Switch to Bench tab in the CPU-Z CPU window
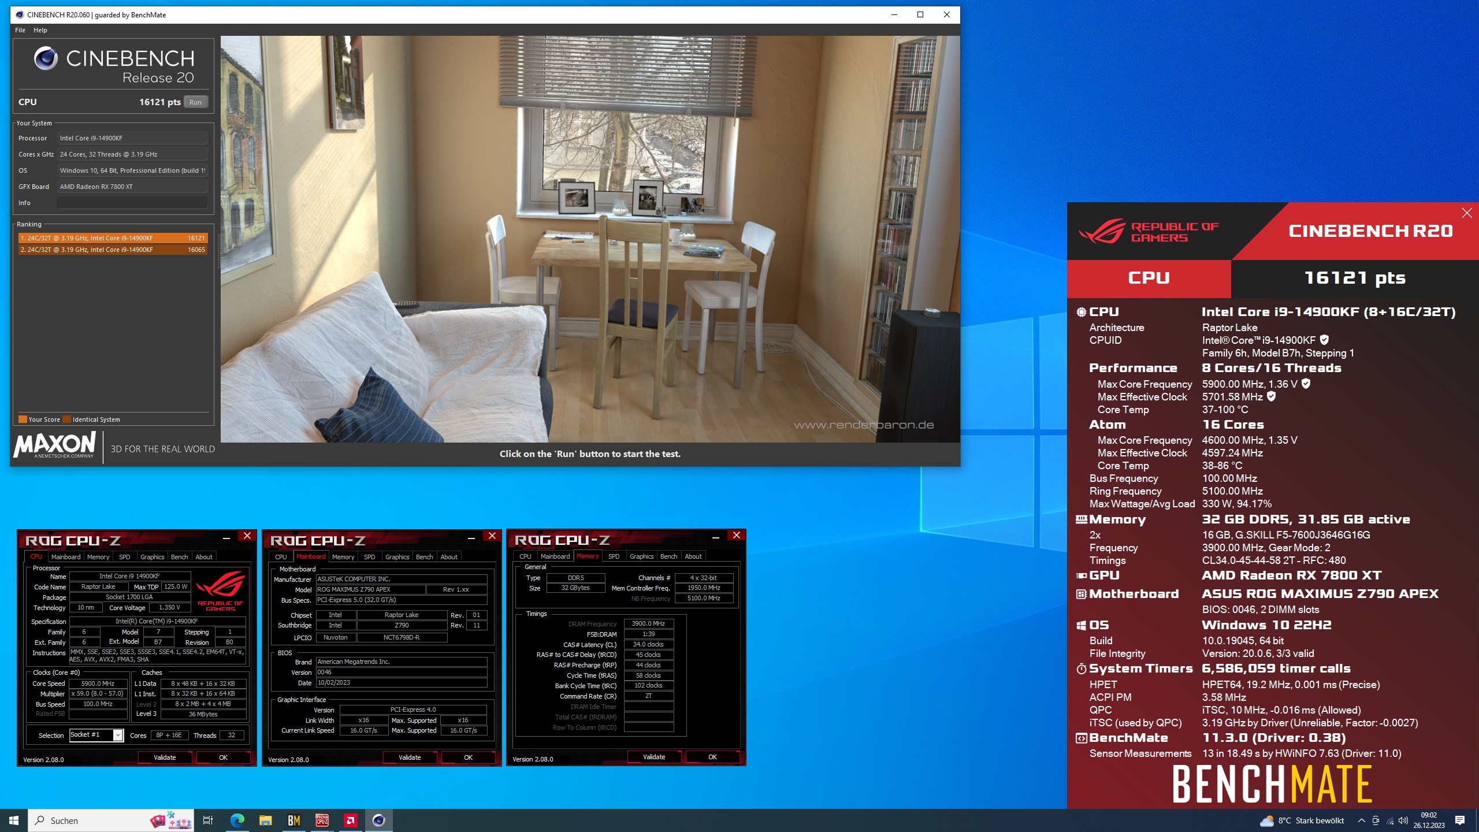 click(179, 557)
